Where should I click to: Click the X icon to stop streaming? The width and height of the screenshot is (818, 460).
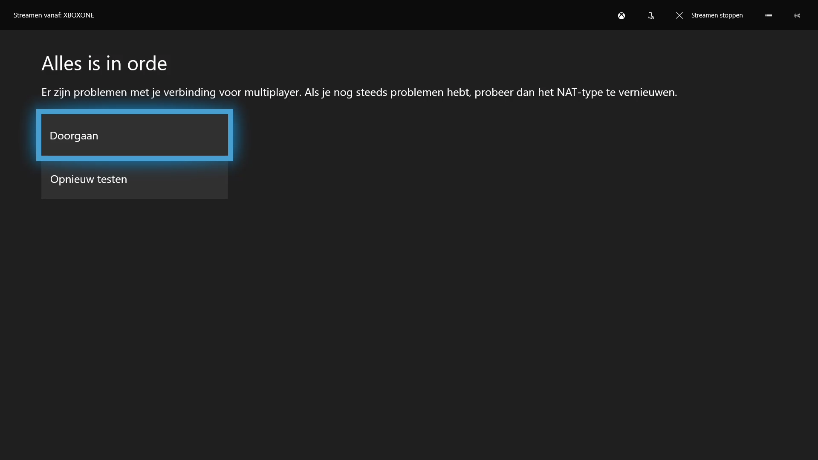[x=679, y=15]
